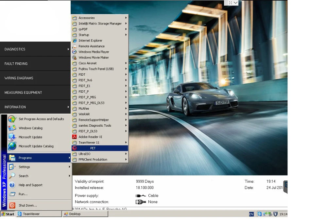Click the EN language indicator
Screen dimensions: 327x219
point(251,214)
